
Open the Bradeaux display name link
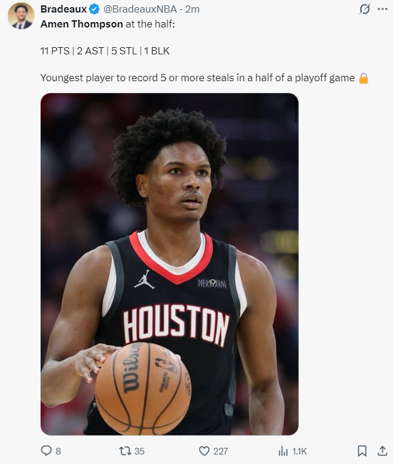pos(63,9)
